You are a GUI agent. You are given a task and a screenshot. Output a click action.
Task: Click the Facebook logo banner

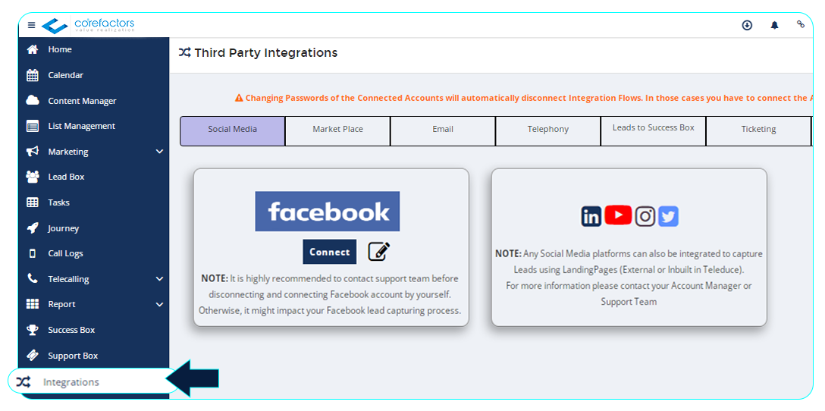pyautogui.click(x=328, y=211)
